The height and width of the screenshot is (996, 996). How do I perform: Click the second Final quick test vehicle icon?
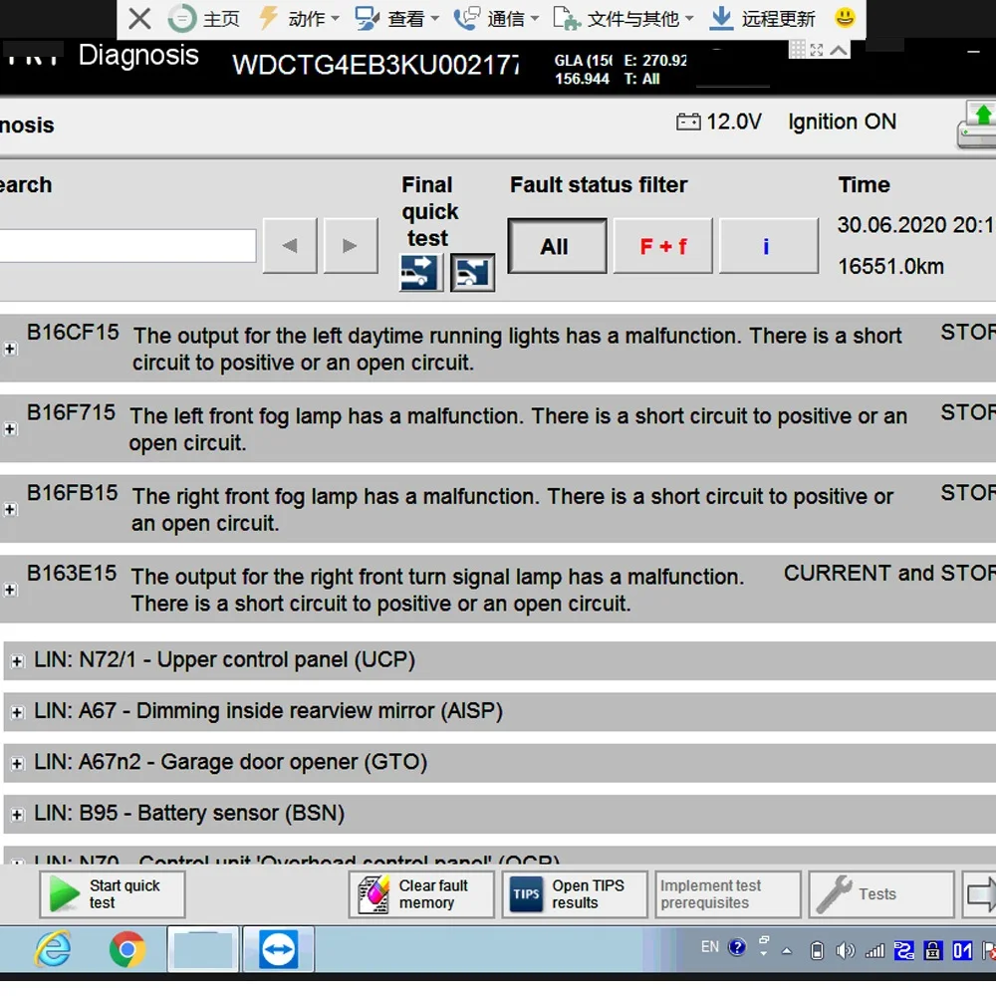click(x=472, y=273)
